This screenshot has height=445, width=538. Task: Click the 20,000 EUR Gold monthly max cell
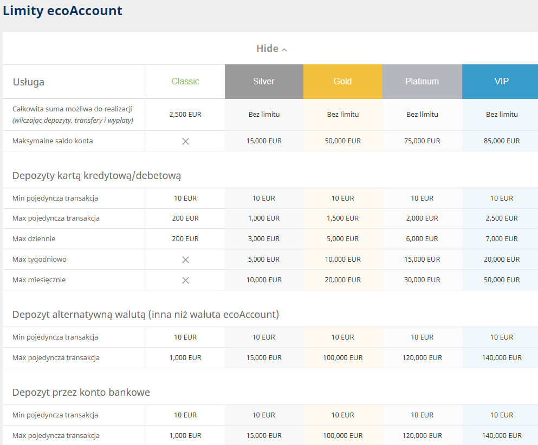(343, 280)
